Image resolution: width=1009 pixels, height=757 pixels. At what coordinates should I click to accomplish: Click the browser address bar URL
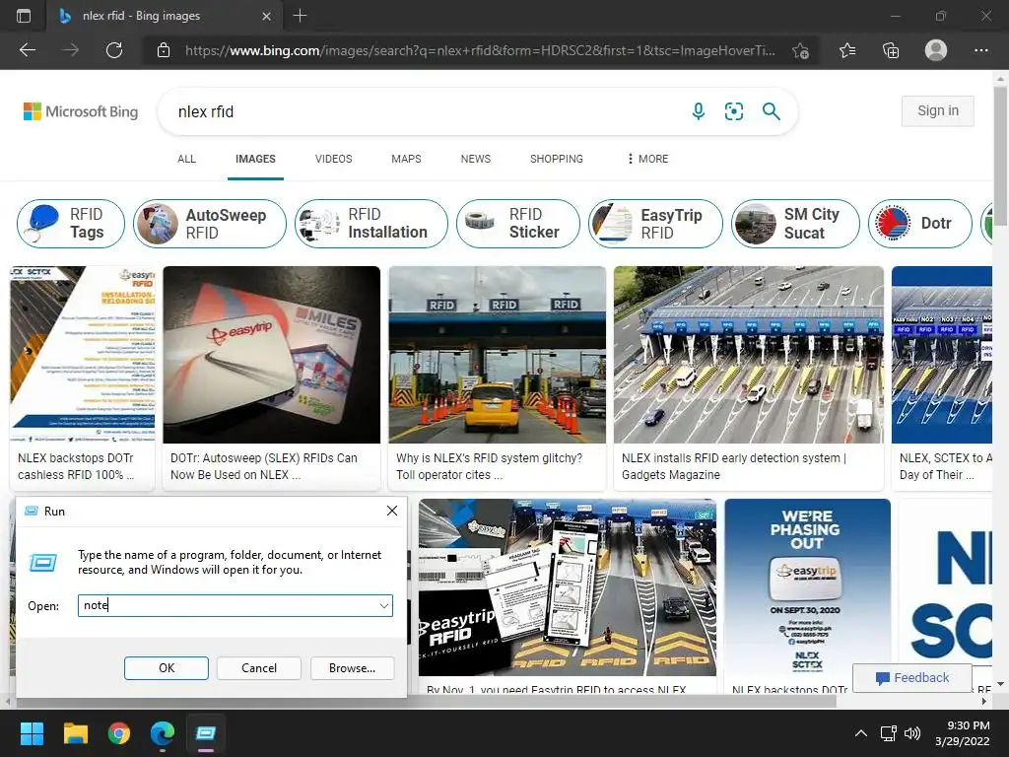(x=480, y=51)
